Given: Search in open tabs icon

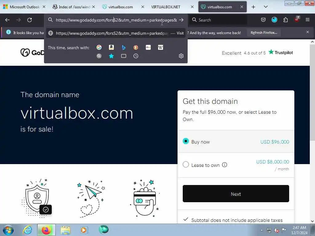Looking at the screenshot, I should coord(124,56).
